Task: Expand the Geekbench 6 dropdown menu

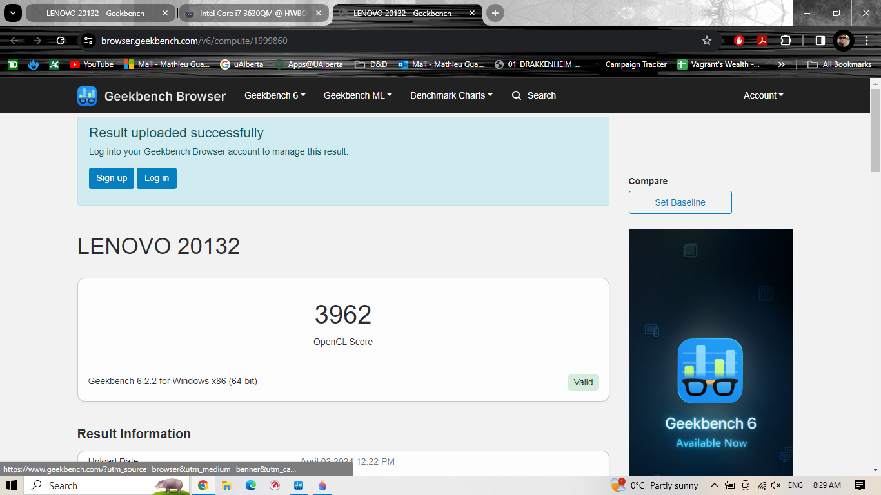Action: tap(275, 95)
